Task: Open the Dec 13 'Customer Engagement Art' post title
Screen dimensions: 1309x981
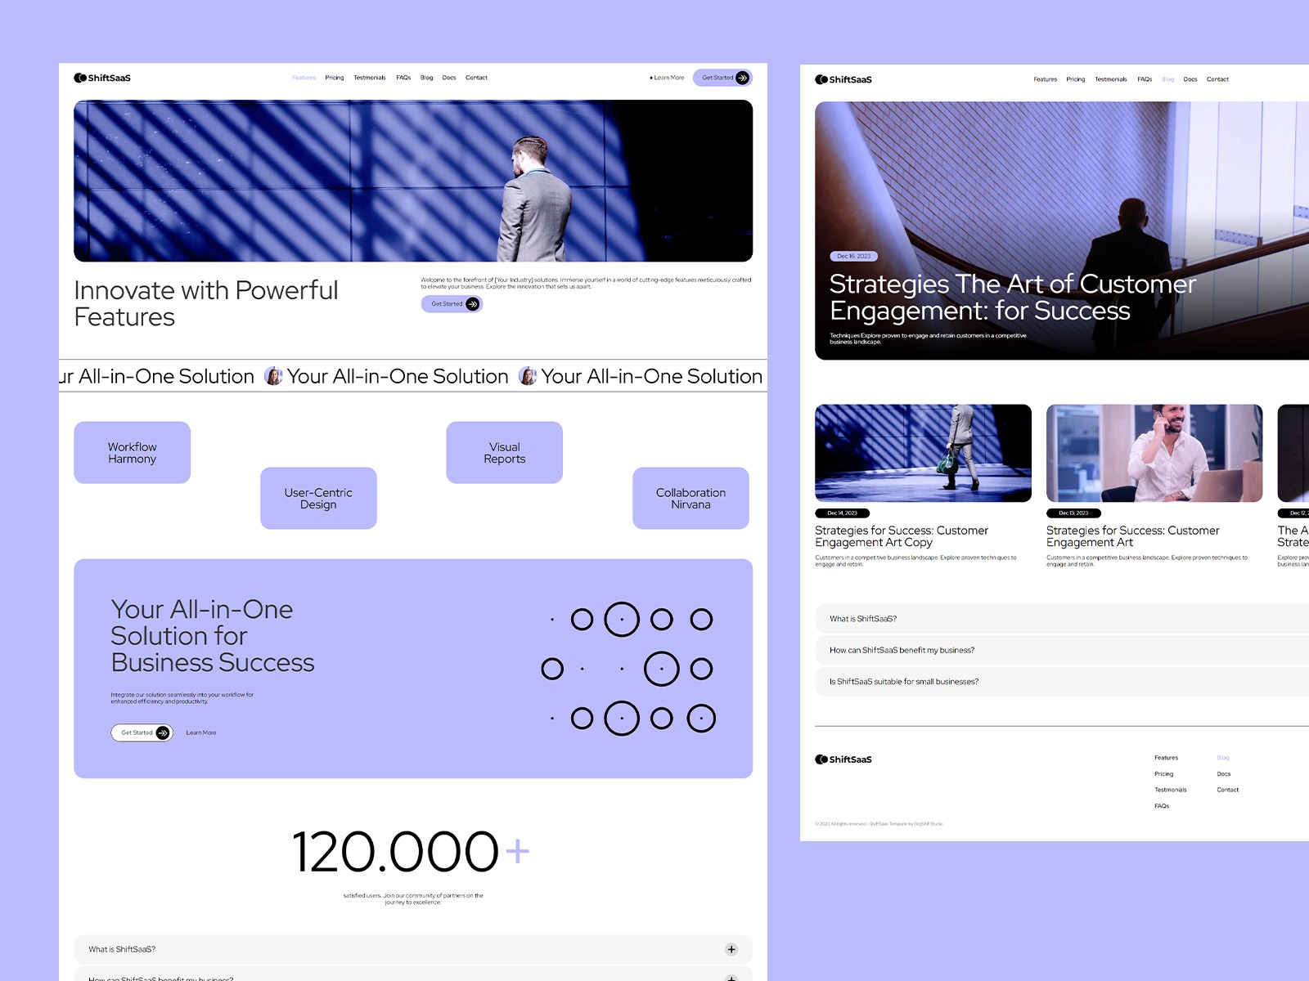Action: (1133, 536)
